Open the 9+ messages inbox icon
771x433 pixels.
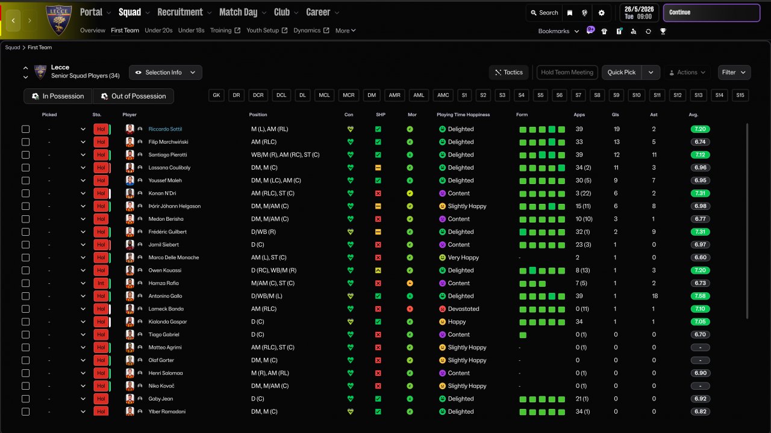(x=590, y=31)
